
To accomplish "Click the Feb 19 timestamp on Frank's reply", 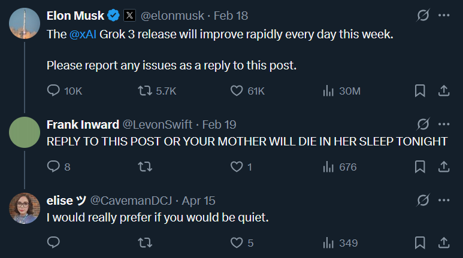I will (219, 125).
